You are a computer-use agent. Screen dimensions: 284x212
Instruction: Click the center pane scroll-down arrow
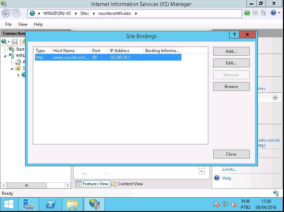tap(202, 171)
